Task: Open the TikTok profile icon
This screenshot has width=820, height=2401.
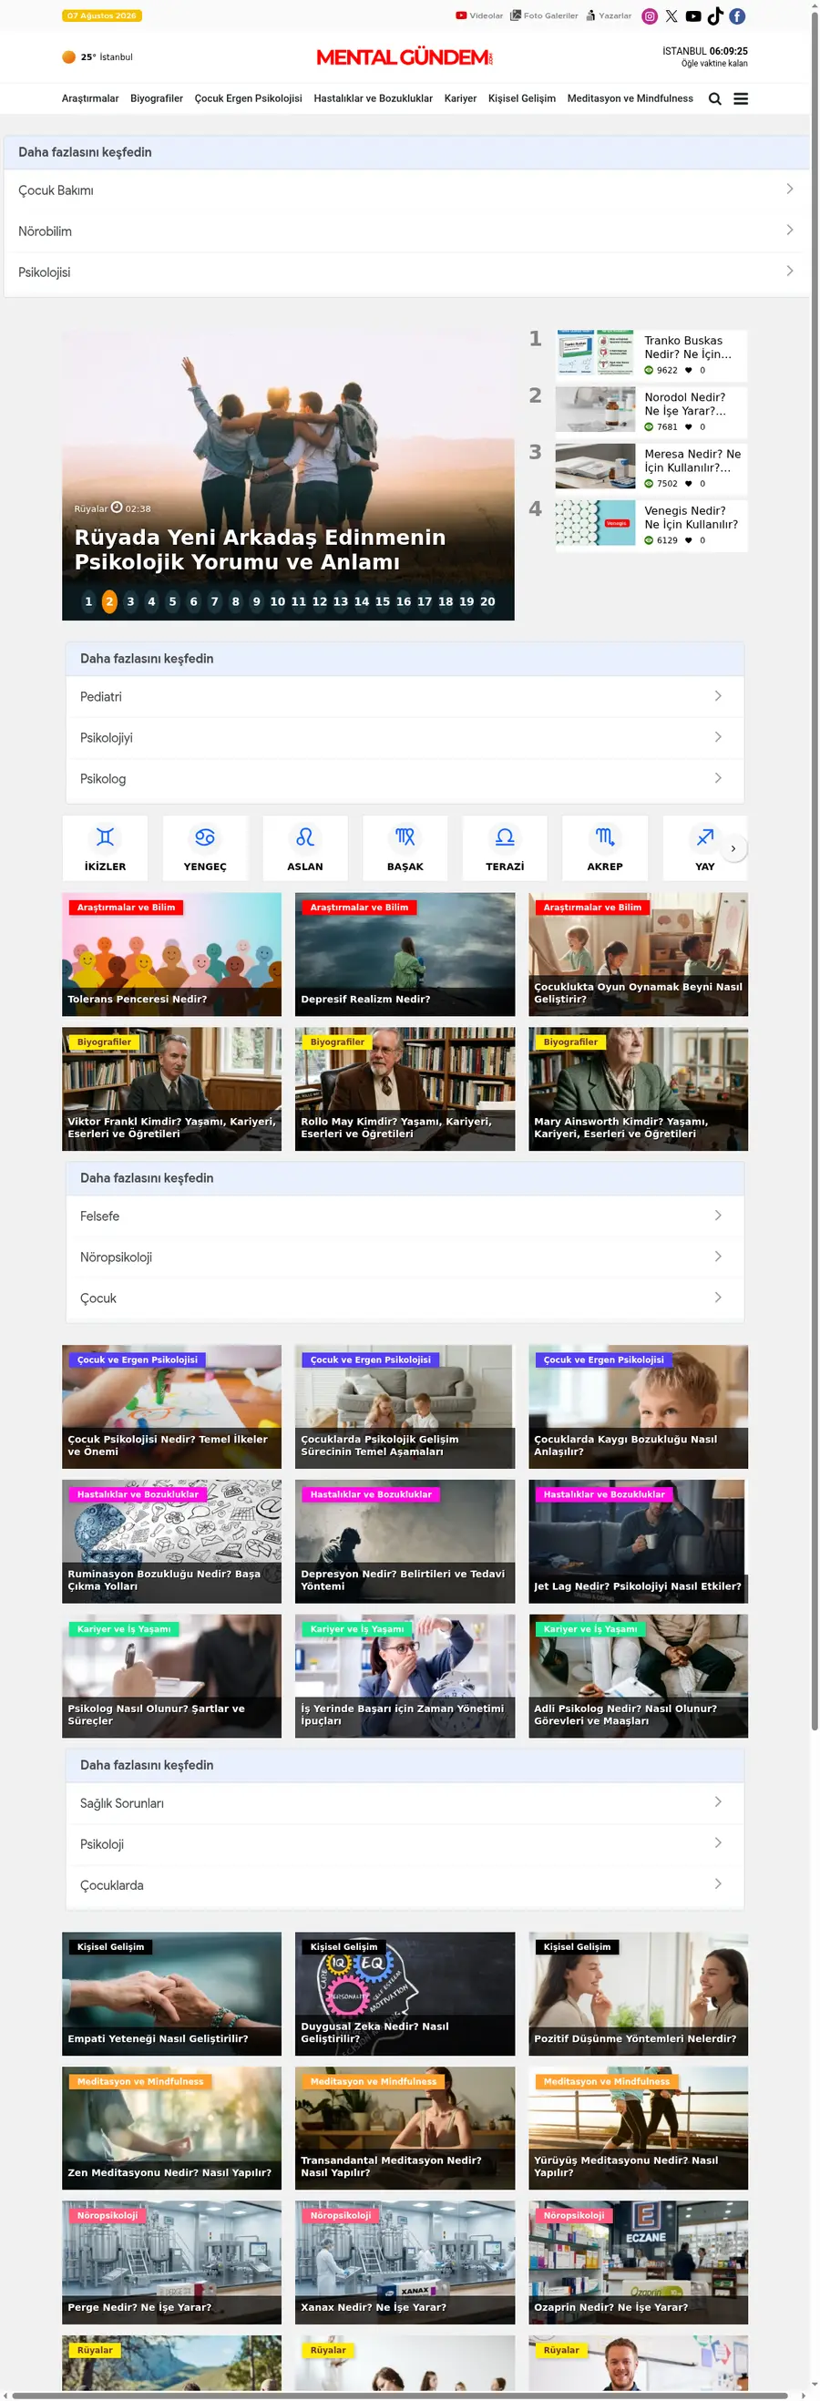Action: [x=715, y=15]
